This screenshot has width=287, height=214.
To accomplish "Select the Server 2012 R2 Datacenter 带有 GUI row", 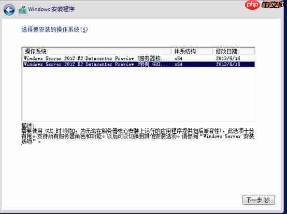I will pyautogui.click(x=138, y=64).
